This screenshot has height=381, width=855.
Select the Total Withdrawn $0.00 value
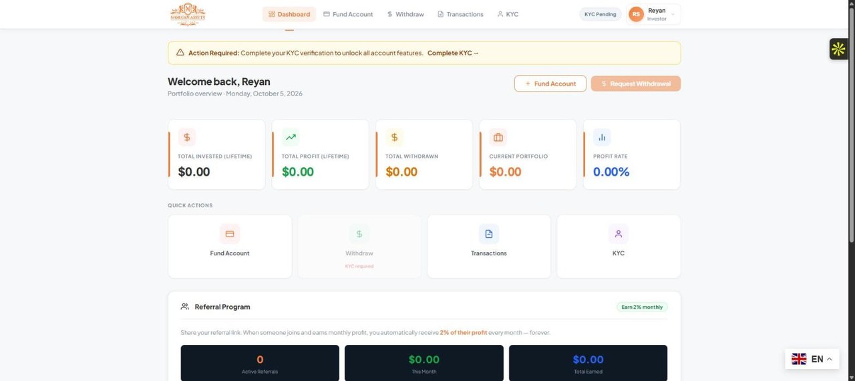(x=401, y=172)
